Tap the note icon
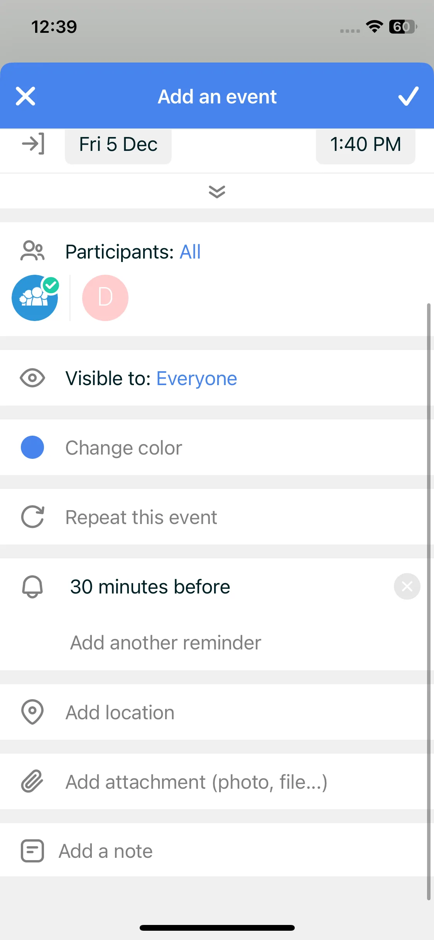The width and height of the screenshot is (434, 940). coord(32,851)
